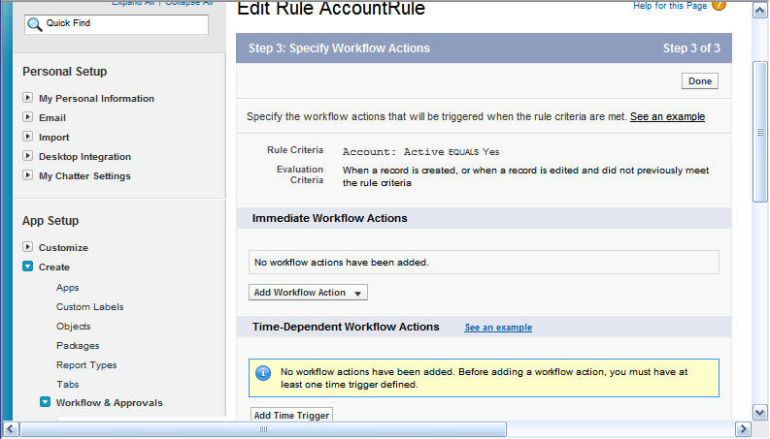Open See an example link for Time-Dependent actions
Screen dimensions: 770x439
pyautogui.click(x=498, y=328)
